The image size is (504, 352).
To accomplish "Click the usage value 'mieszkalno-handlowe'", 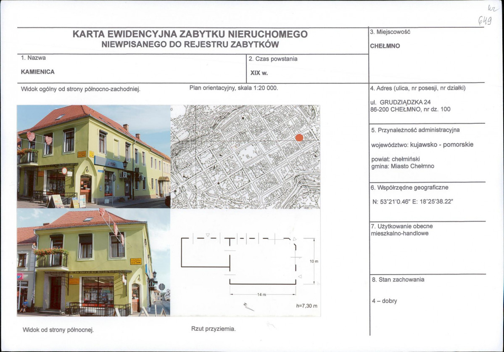I will pos(399,233).
